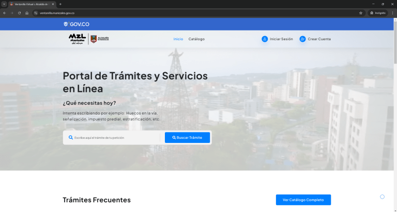Click the magnifier icon in search field
The image size is (397, 212).
pos(71,137)
